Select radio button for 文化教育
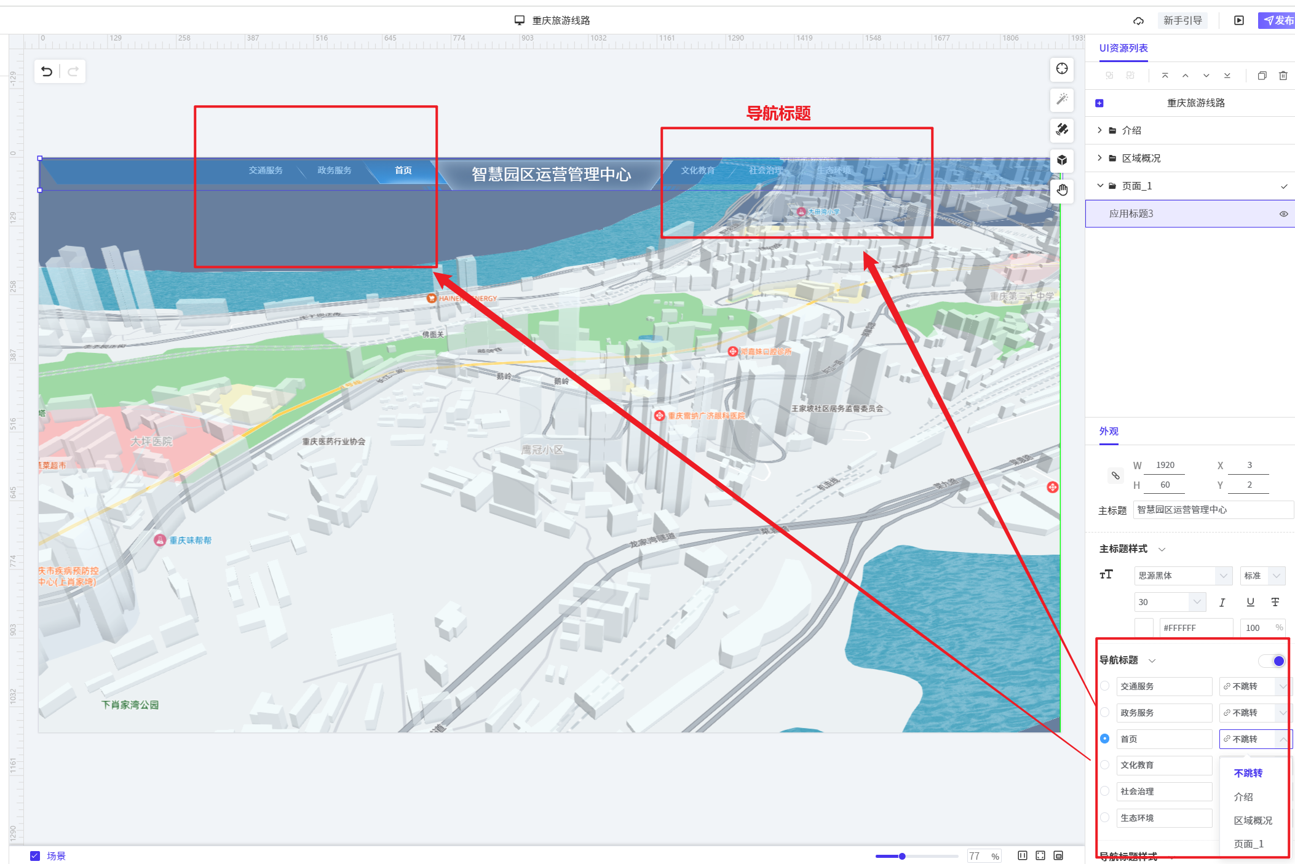Image resolution: width=1295 pixels, height=864 pixels. [1105, 764]
